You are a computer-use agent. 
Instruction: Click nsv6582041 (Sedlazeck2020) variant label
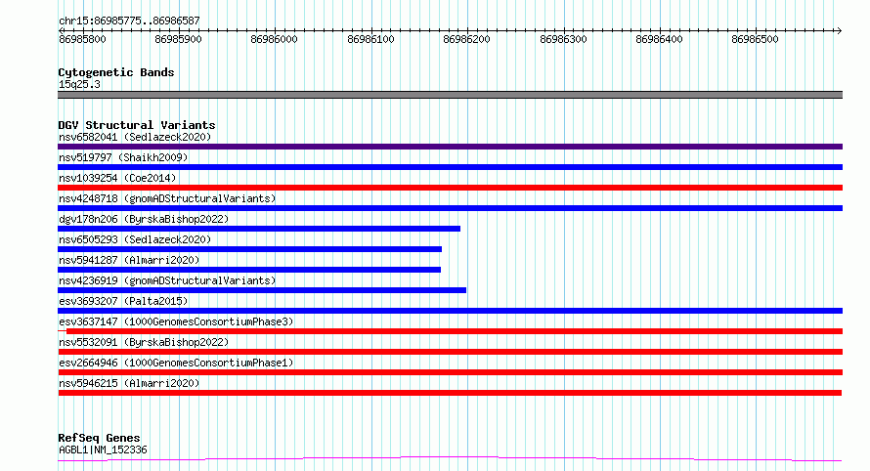(x=135, y=137)
